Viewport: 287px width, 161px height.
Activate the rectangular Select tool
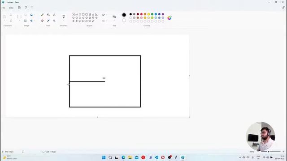coord(19,17)
